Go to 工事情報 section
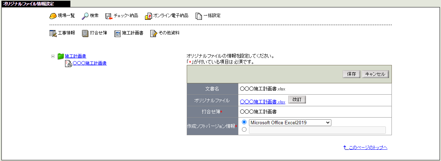The image size is (441, 161). pos(66,33)
